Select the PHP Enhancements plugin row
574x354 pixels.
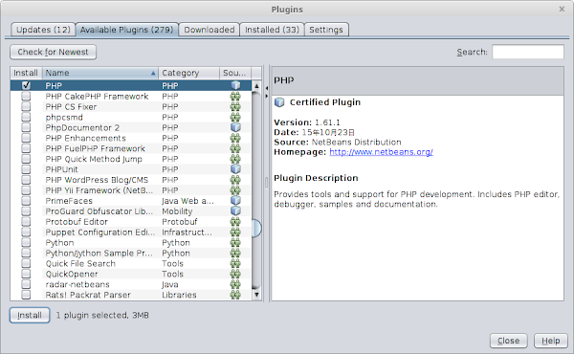(x=131, y=138)
